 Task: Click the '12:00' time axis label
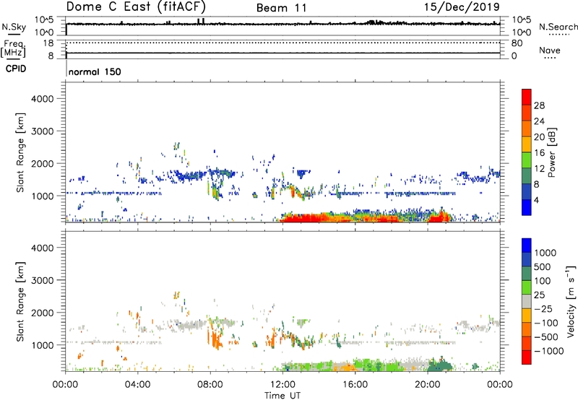tap(282, 385)
